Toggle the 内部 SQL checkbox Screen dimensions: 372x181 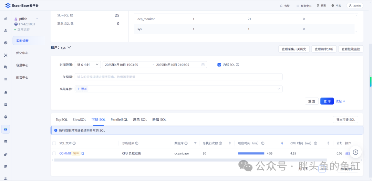tap(219, 65)
